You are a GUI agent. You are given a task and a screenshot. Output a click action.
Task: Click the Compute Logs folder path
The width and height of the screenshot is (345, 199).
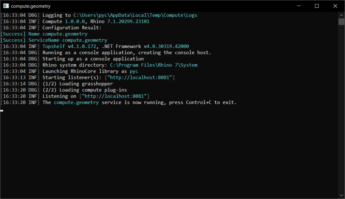point(135,15)
